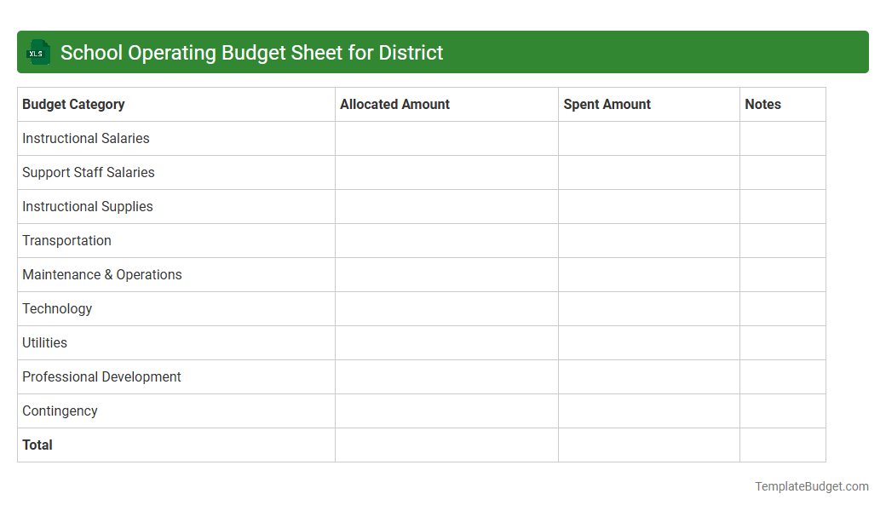Image resolution: width=886 pixels, height=511 pixels.
Task: Select the 'Utilities' row label
Action: pos(44,342)
